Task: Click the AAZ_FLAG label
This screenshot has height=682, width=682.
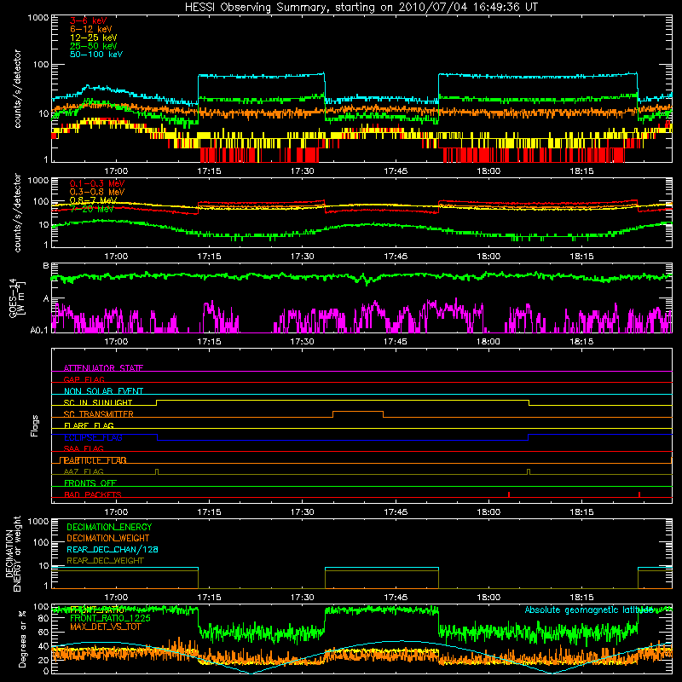Action: 84,471
